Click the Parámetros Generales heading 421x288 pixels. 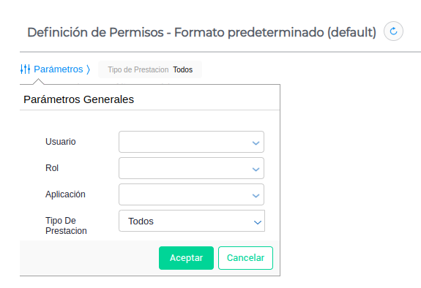point(78,99)
